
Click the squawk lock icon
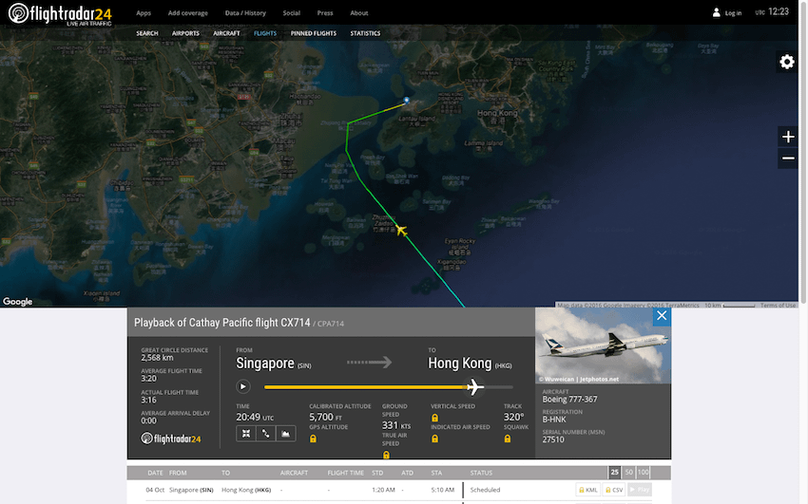pos(508,439)
